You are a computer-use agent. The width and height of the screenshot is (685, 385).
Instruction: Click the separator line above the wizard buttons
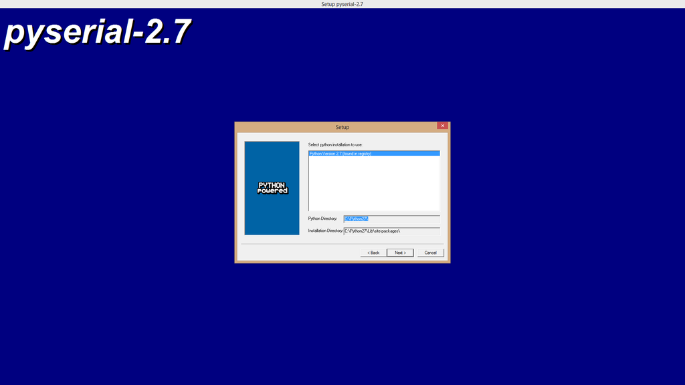pos(342,245)
